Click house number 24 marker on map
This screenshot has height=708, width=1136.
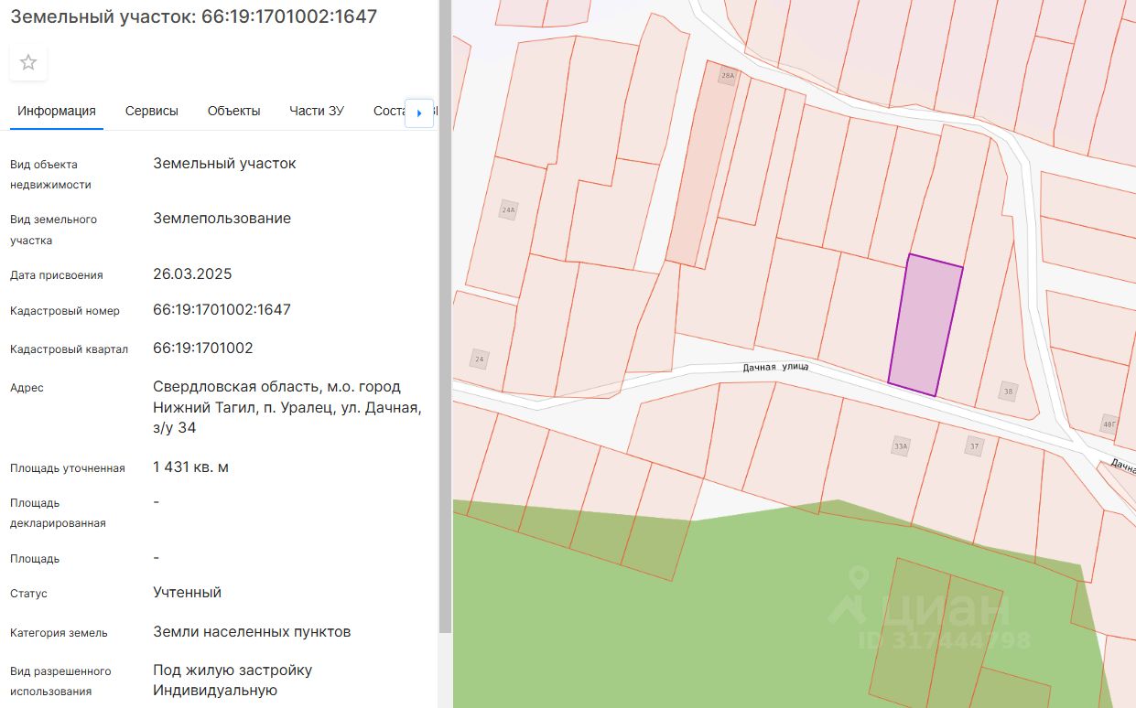point(479,359)
